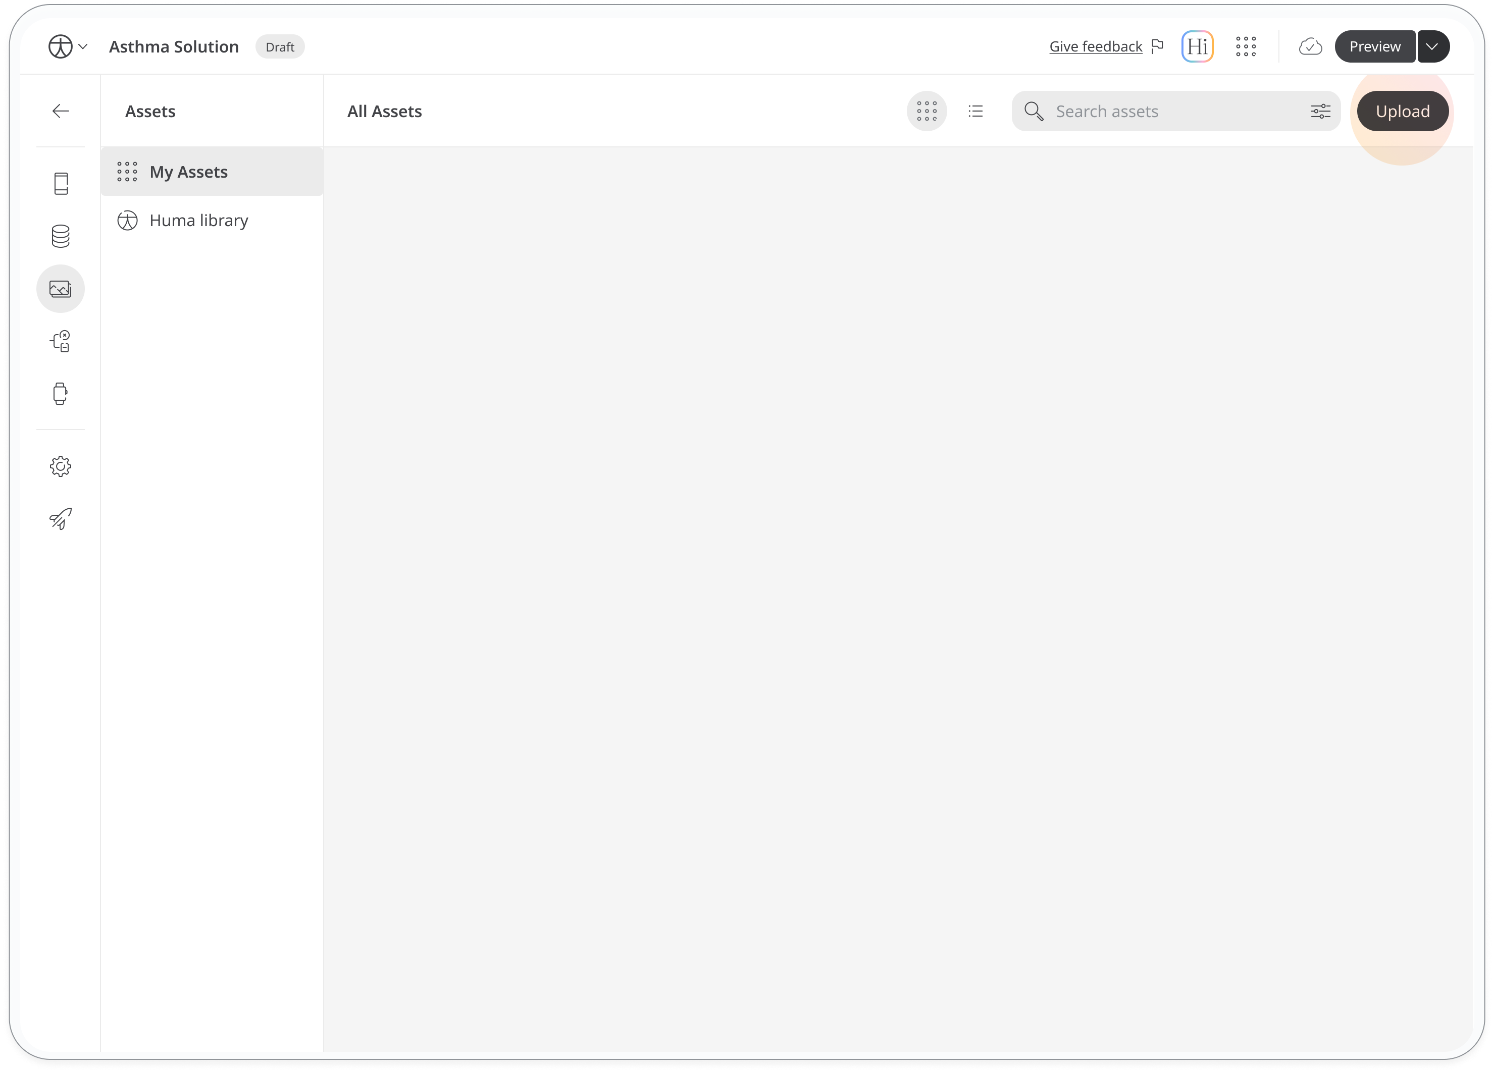Screen dimensions: 1493x1072
Task: Click the Preview button
Action: pos(1374,47)
